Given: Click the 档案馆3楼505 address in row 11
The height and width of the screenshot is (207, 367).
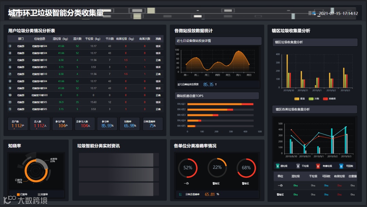Looking at the screenshot, I should 39,102.
